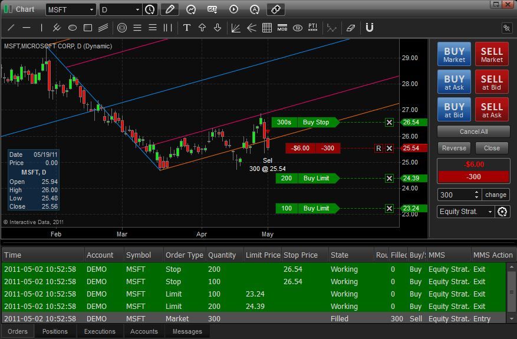Select the left-pointing fan arrow tool
The image size is (517, 339).
point(252,28)
